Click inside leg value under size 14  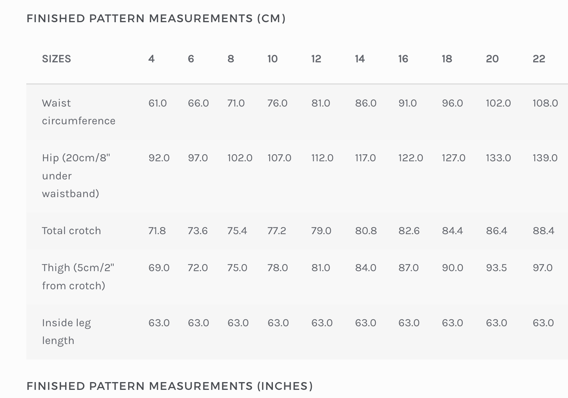(365, 323)
